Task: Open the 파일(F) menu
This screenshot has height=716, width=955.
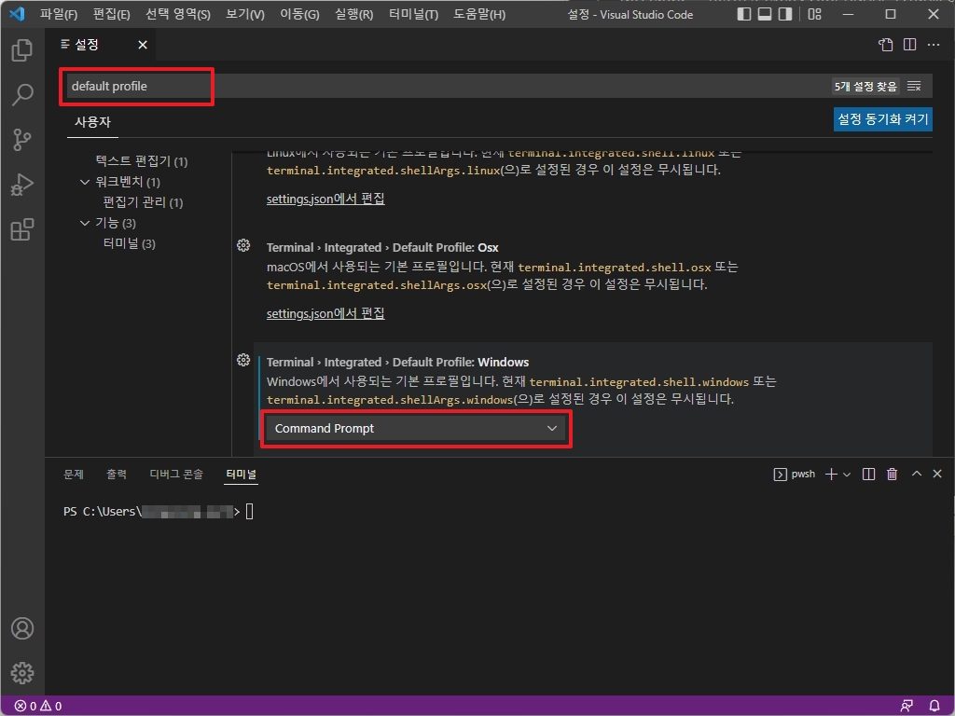Action: (59, 14)
